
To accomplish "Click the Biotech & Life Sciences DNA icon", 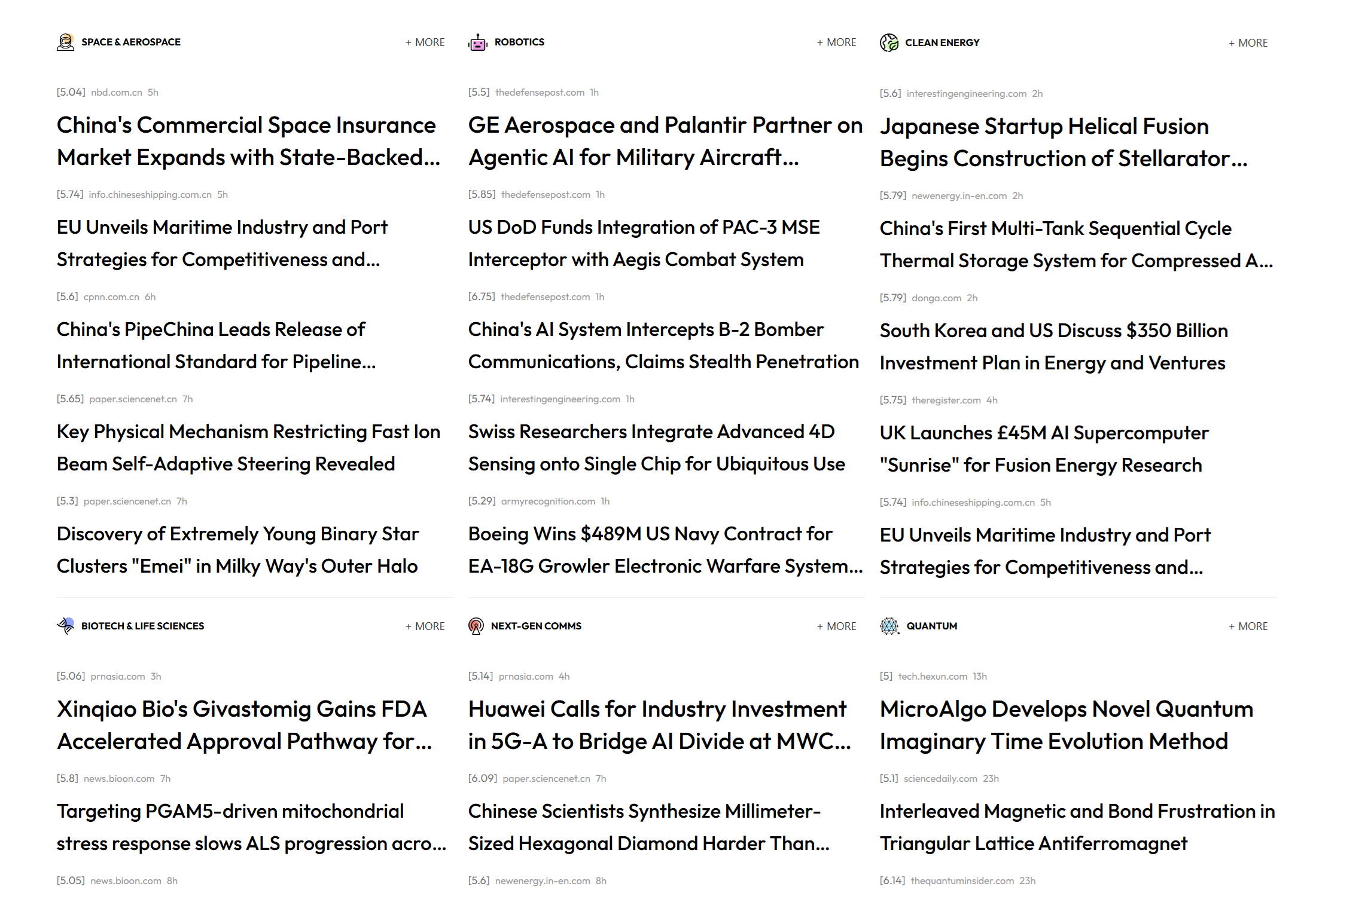I will tap(65, 626).
